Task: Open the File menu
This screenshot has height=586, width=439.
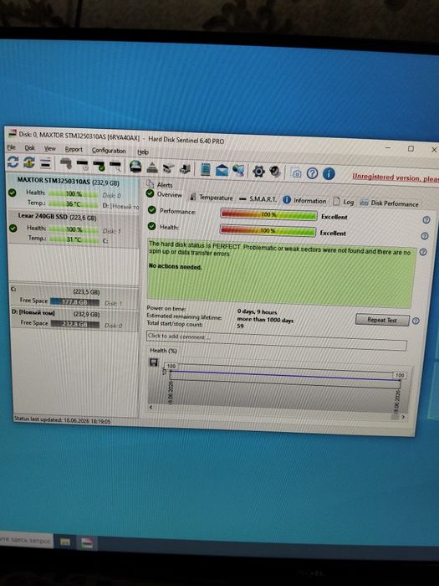Action: coord(11,147)
